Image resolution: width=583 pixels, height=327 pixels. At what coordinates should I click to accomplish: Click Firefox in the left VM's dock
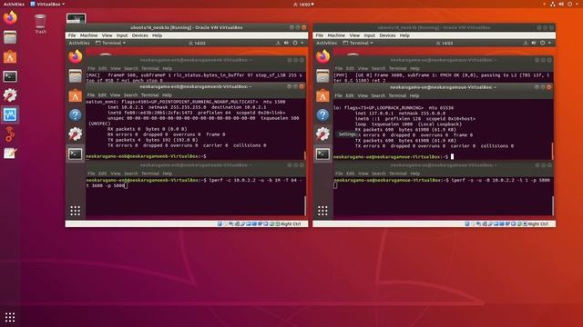pos(75,56)
